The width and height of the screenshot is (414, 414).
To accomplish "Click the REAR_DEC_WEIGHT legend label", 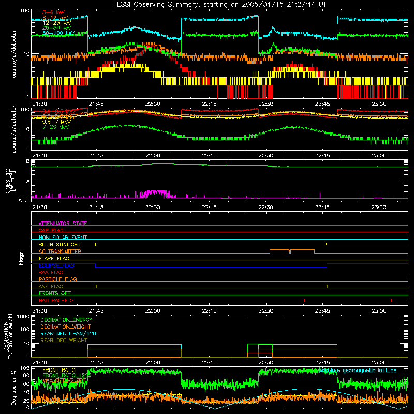I will 64,341.
